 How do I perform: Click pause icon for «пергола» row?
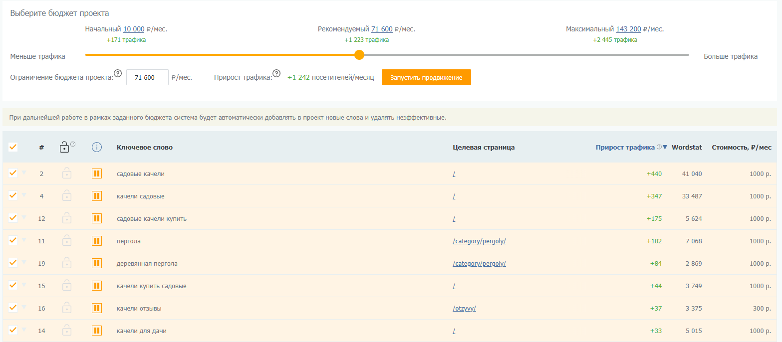(97, 241)
